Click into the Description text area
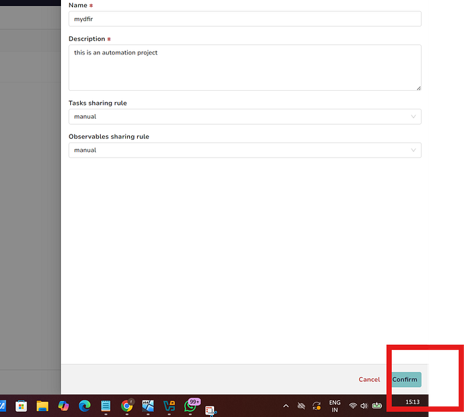The image size is (464, 417). [245, 68]
